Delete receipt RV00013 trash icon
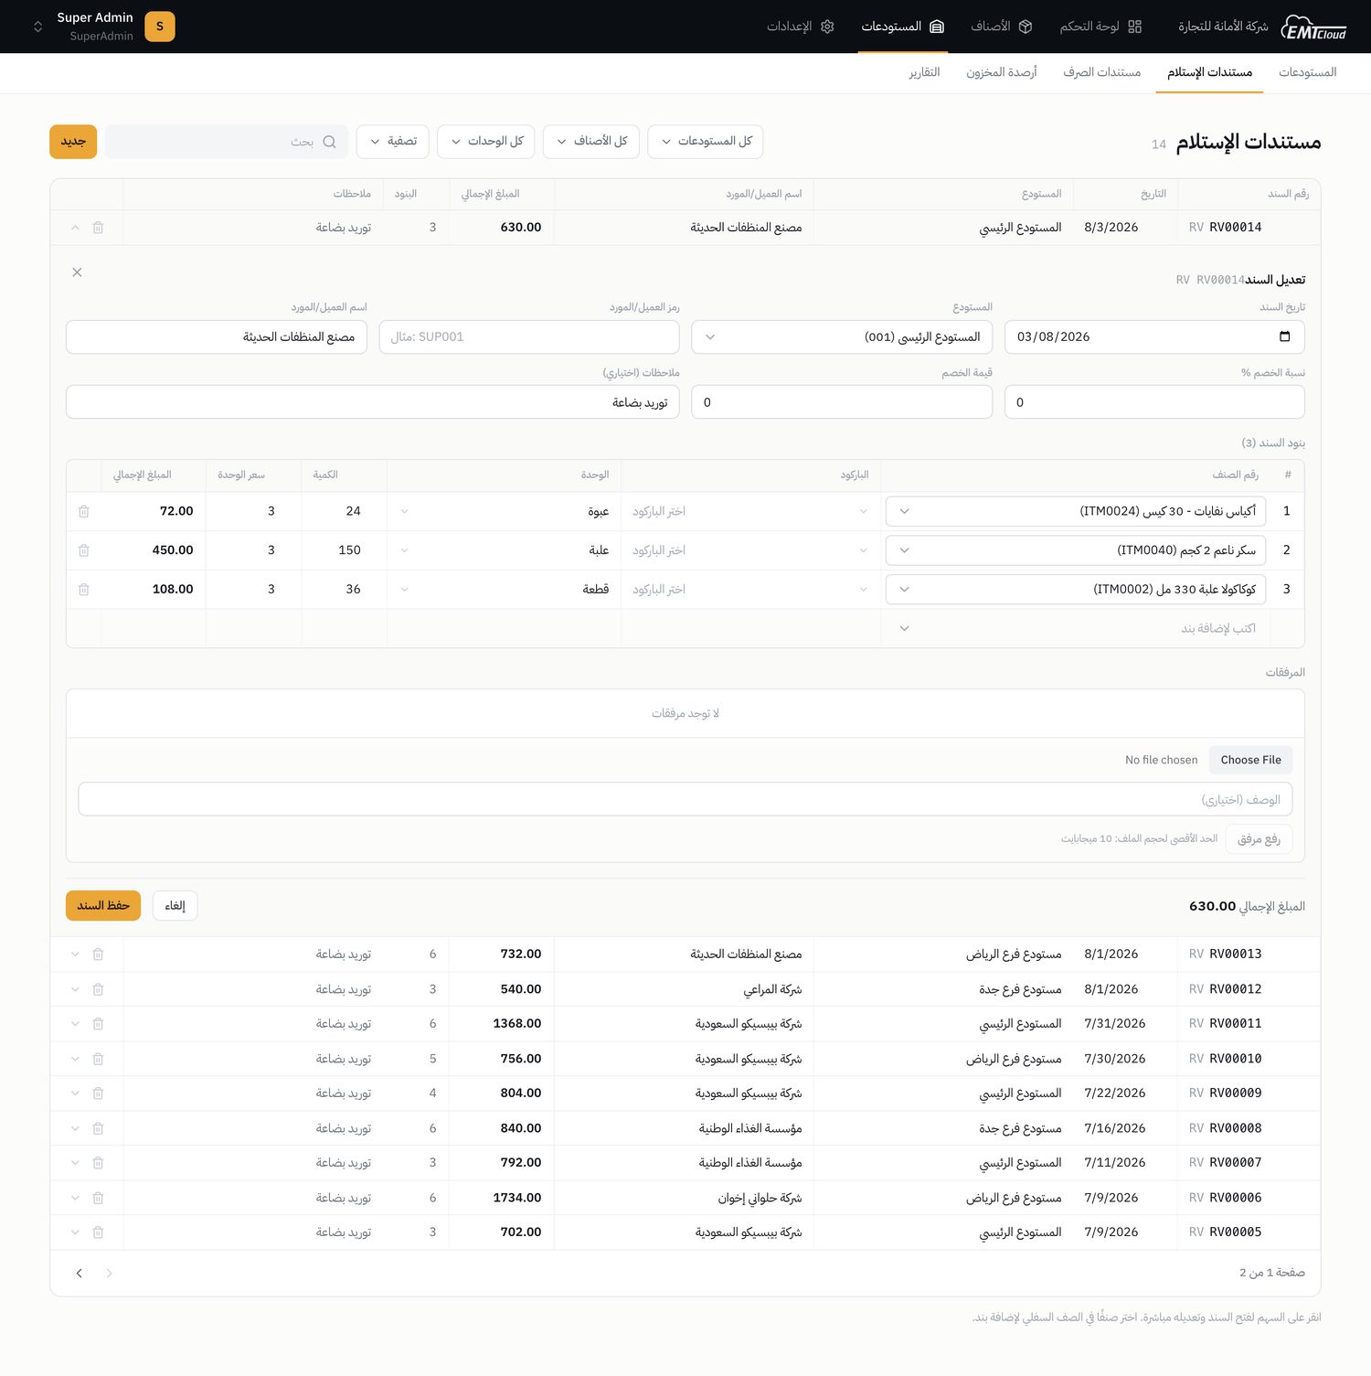This screenshot has height=1376, width=1371. (98, 954)
